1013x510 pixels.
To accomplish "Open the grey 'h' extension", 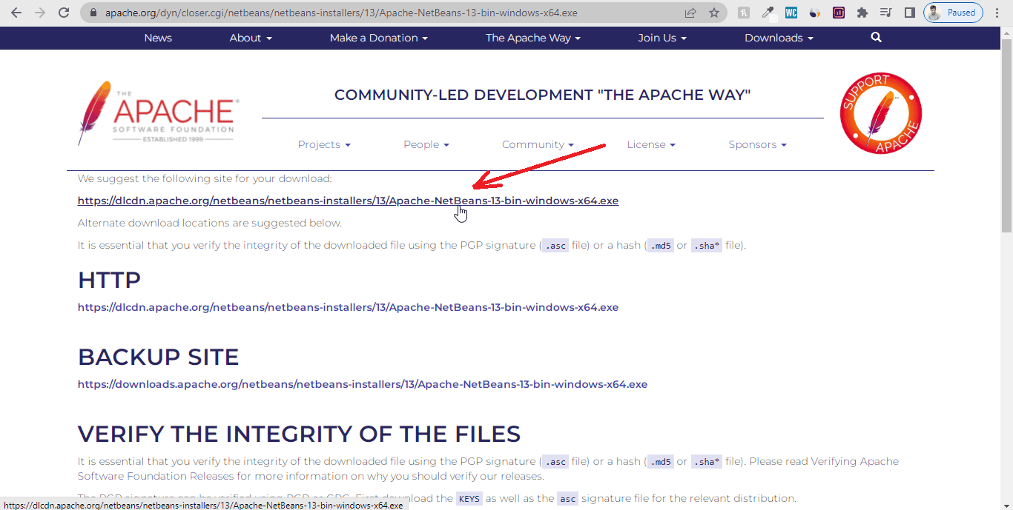I will 744,13.
